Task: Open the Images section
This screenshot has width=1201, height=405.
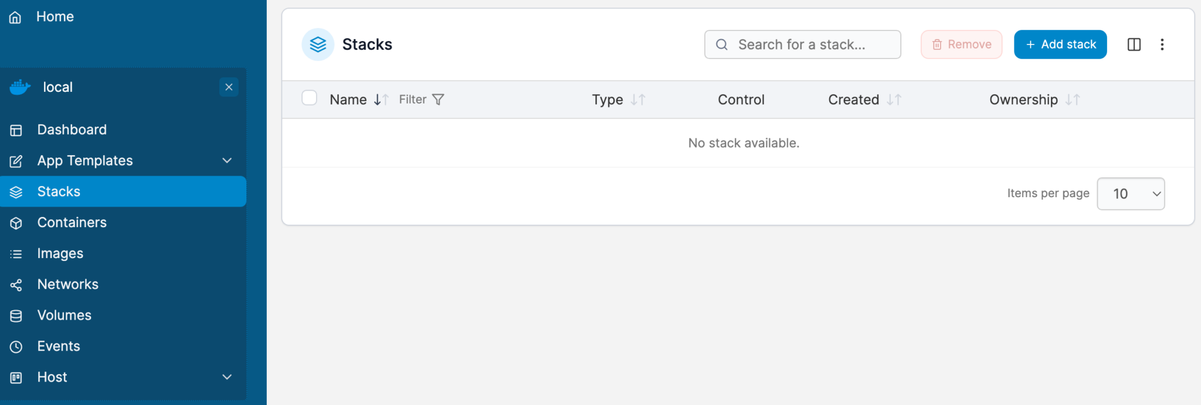Action: click(x=60, y=253)
